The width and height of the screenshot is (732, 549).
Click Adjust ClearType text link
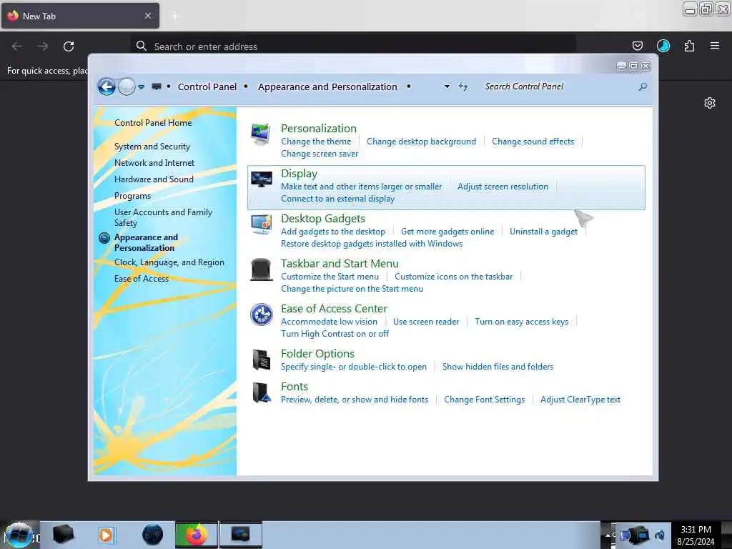pyautogui.click(x=580, y=400)
